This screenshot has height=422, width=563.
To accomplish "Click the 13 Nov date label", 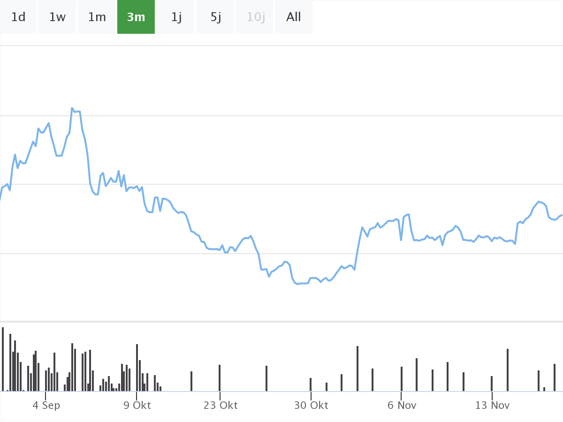I will (492, 405).
